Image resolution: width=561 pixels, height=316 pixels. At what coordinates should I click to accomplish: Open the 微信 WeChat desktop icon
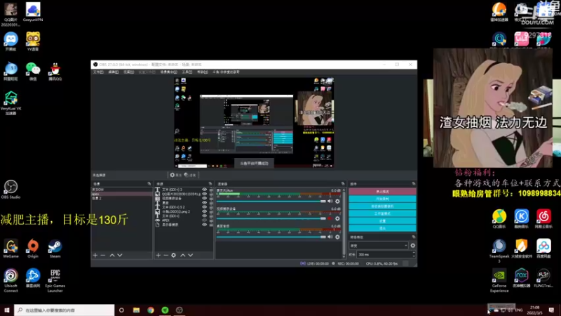pyautogui.click(x=33, y=72)
